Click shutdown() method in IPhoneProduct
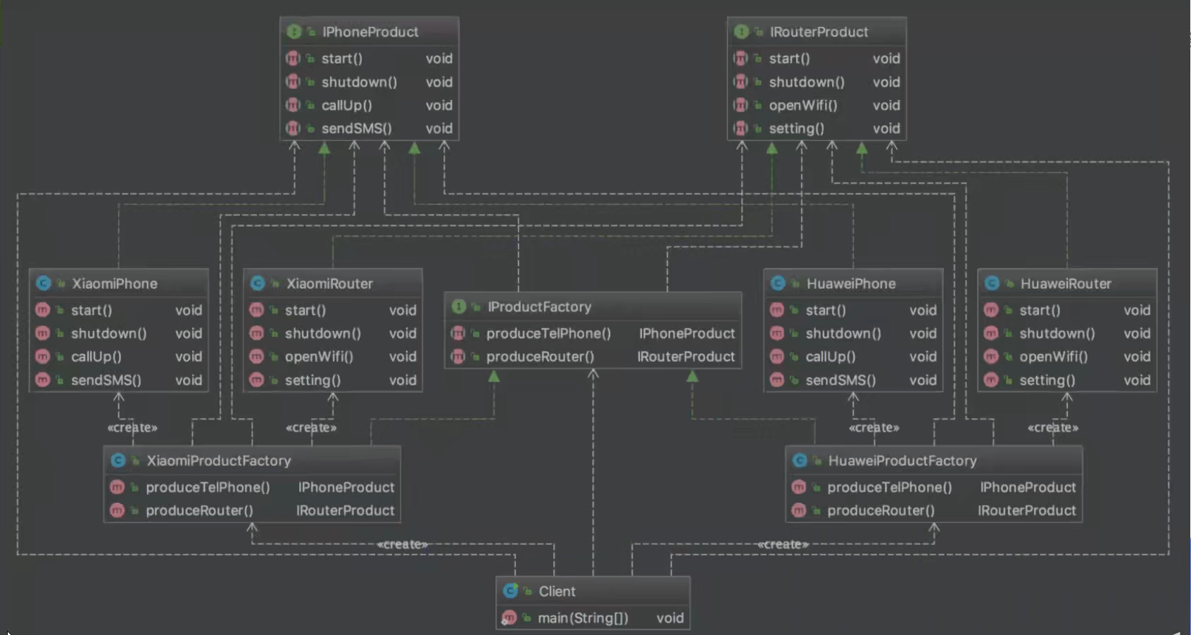This screenshot has width=1191, height=635. [x=359, y=82]
